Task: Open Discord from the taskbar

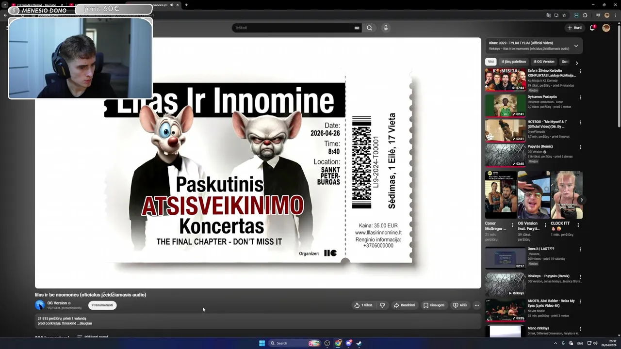Action: tap(349, 343)
